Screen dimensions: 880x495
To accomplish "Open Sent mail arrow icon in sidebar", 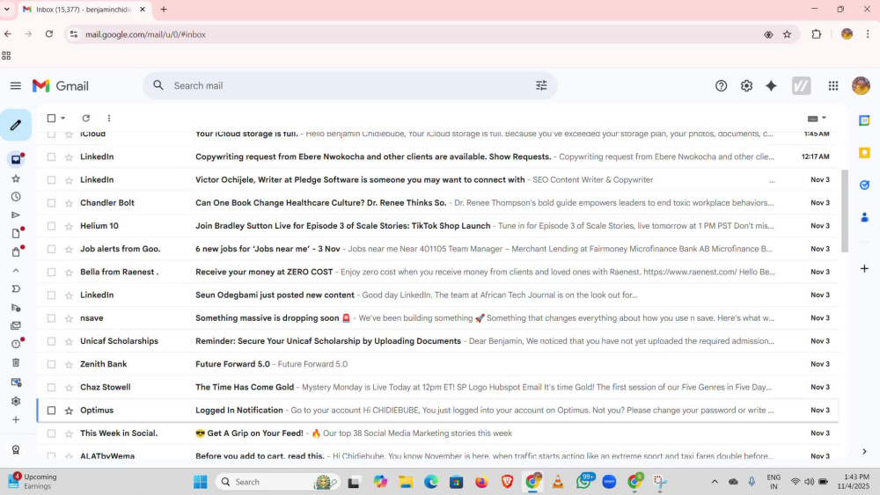I will click(x=16, y=215).
